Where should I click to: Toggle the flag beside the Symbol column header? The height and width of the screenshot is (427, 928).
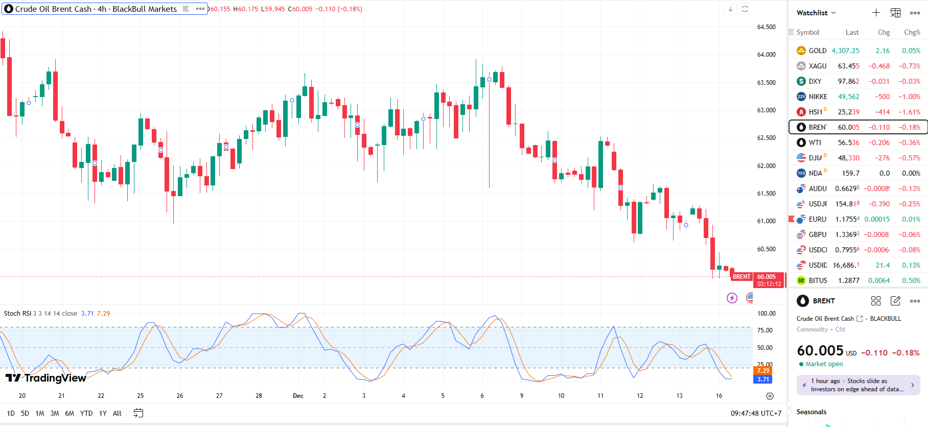(x=792, y=32)
